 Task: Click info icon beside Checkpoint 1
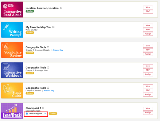(x=43, y=108)
